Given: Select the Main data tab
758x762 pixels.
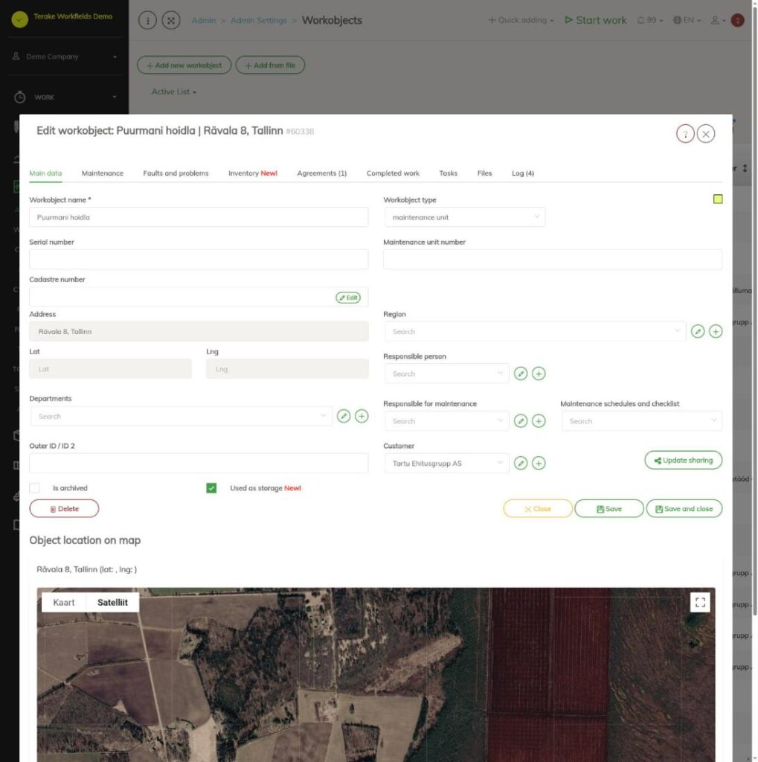Looking at the screenshot, I should tap(45, 173).
